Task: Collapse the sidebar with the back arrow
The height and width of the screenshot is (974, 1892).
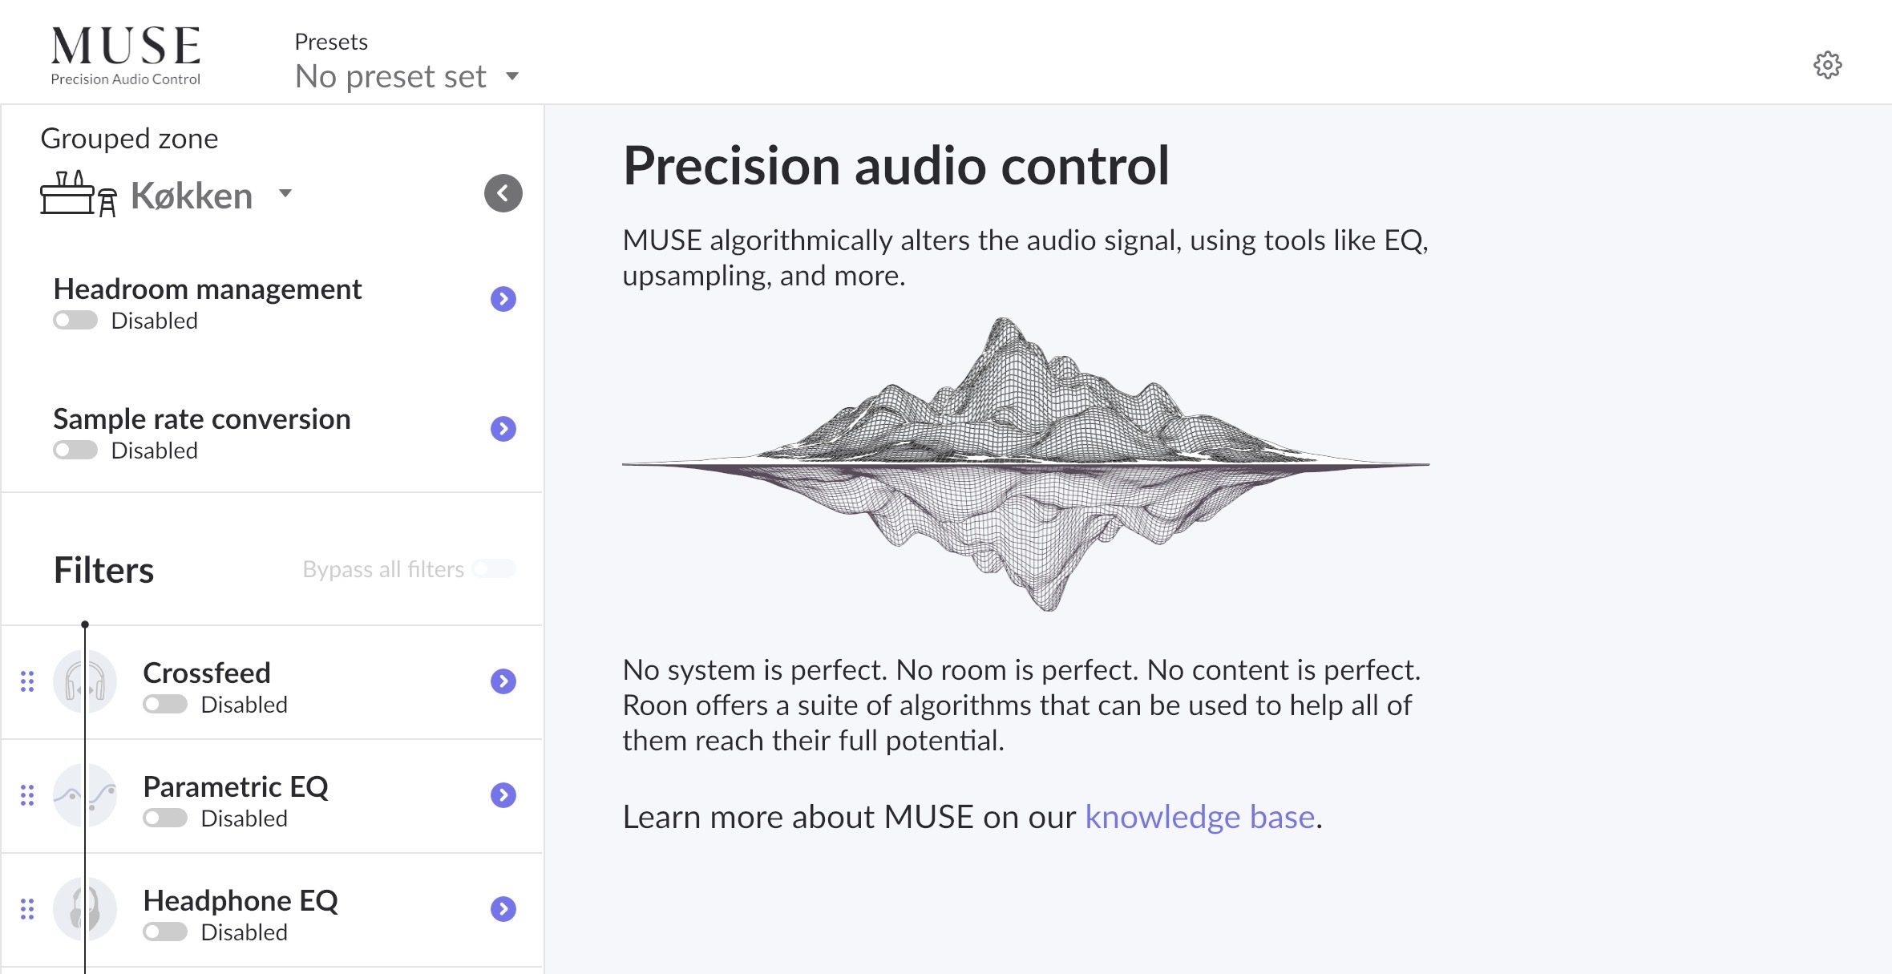Action: pos(503,193)
